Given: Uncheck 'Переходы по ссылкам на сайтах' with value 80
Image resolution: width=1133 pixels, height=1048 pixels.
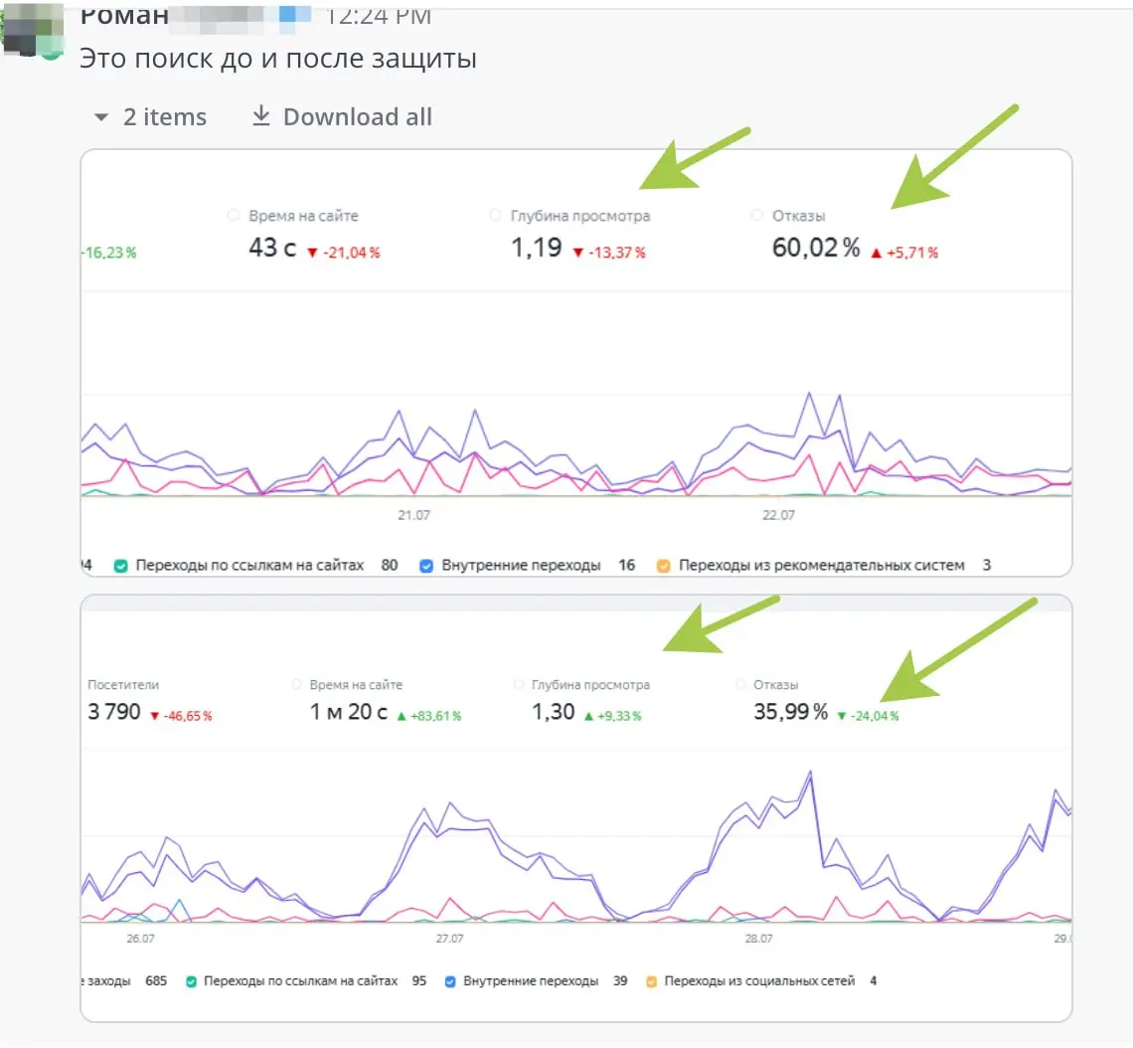Looking at the screenshot, I should click(121, 566).
